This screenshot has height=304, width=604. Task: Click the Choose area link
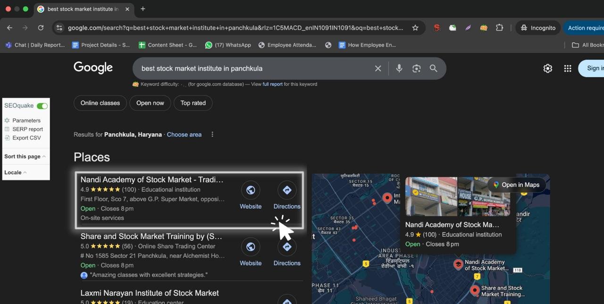click(x=184, y=135)
